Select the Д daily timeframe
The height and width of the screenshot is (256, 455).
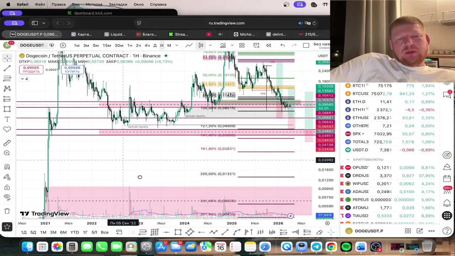coord(155,45)
